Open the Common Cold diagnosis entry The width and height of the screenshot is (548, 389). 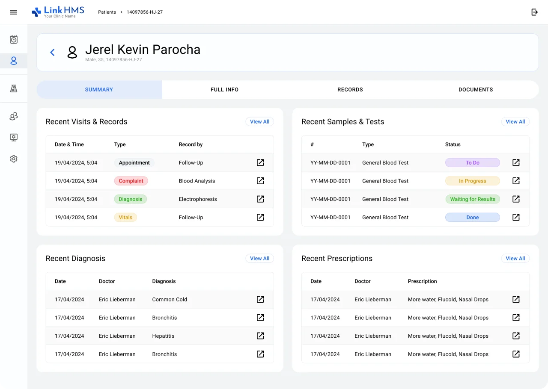[x=260, y=299]
